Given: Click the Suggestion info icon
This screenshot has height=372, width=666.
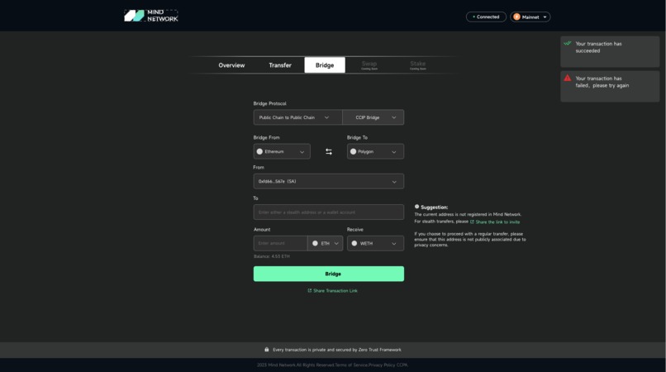Looking at the screenshot, I should click(x=416, y=207).
